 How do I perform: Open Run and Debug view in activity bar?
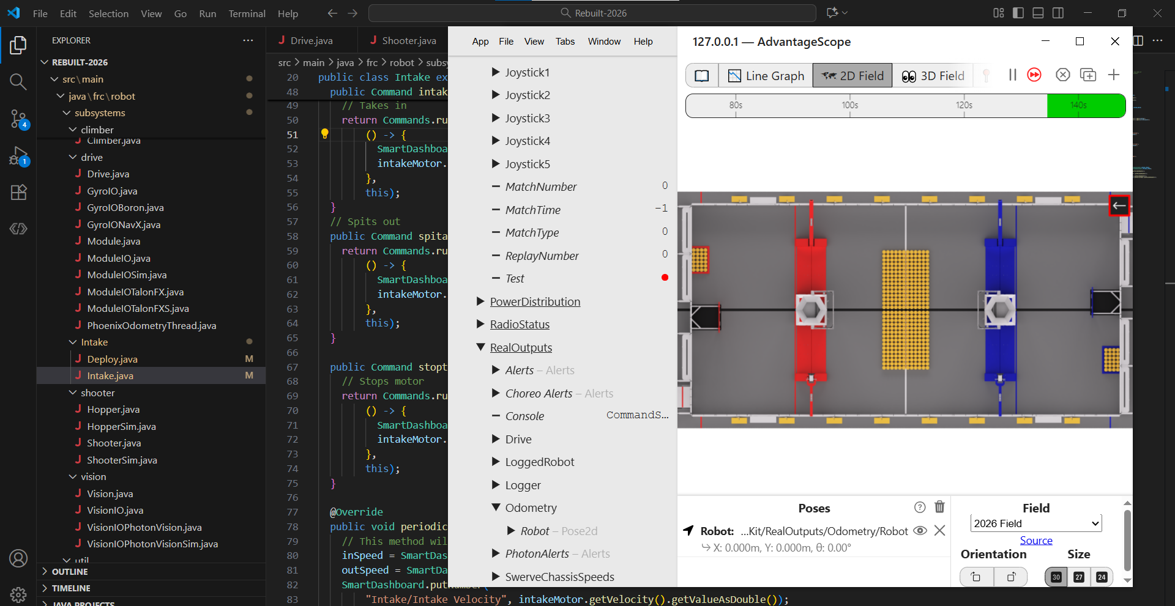pyautogui.click(x=18, y=157)
